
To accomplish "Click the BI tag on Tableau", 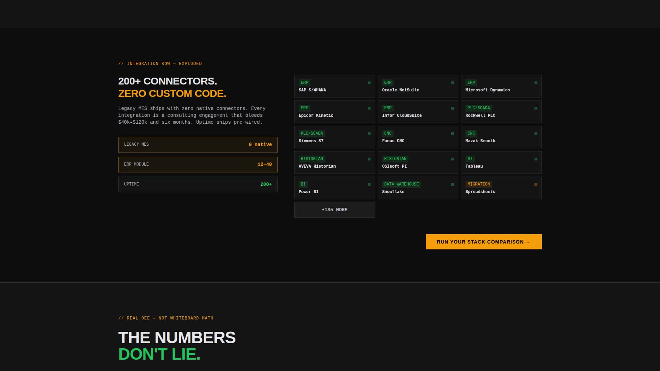I will click(470, 159).
